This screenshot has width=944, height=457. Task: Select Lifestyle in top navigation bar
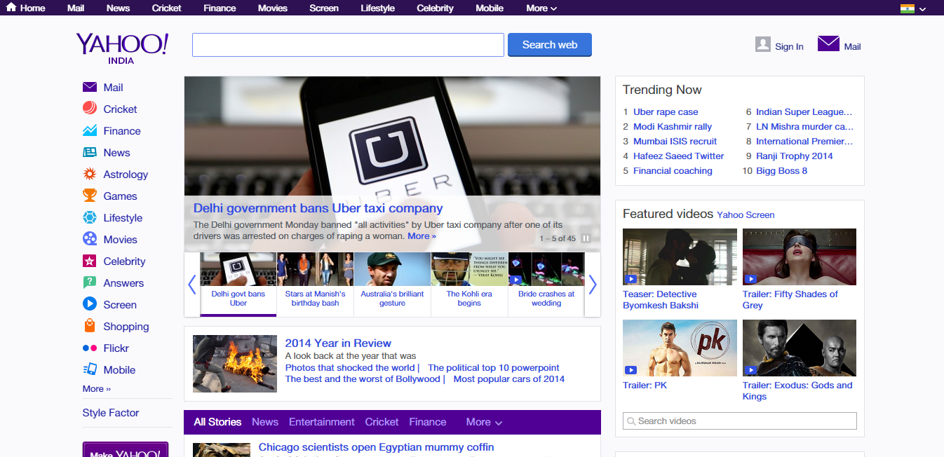click(x=377, y=8)
